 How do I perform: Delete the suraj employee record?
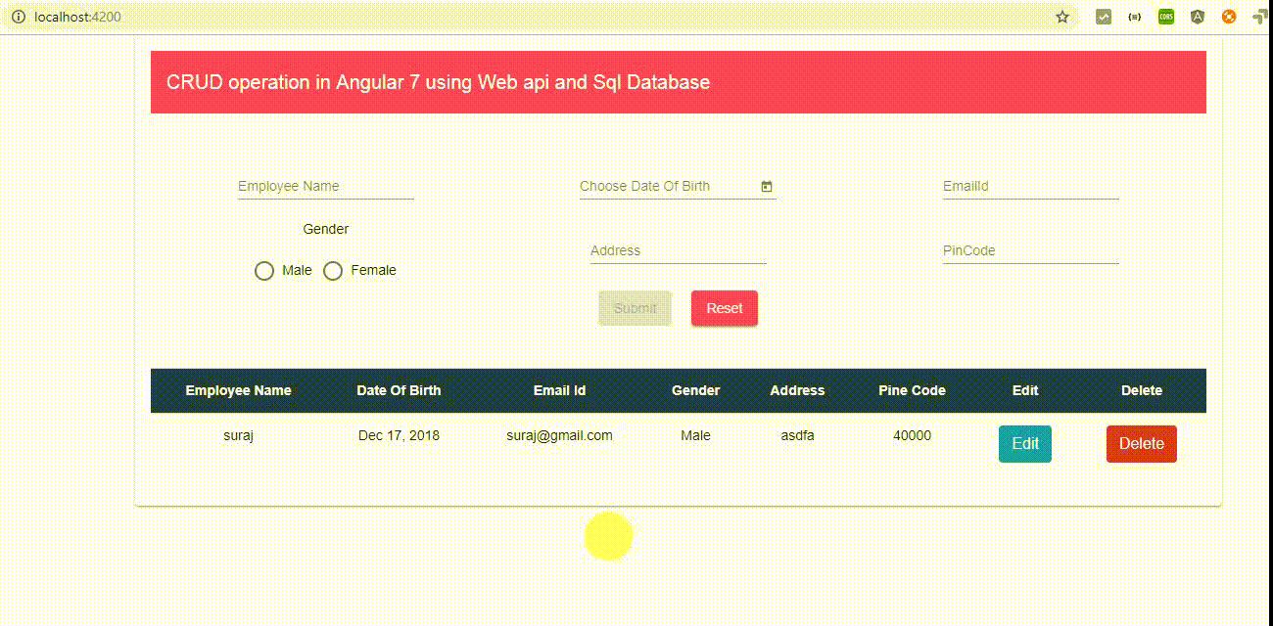pos(1141,443)
